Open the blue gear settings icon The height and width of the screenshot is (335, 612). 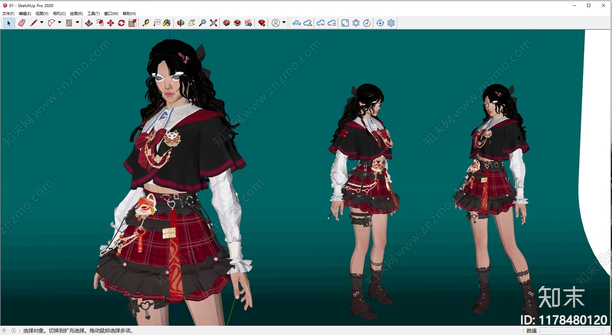[x=391, y=23]
